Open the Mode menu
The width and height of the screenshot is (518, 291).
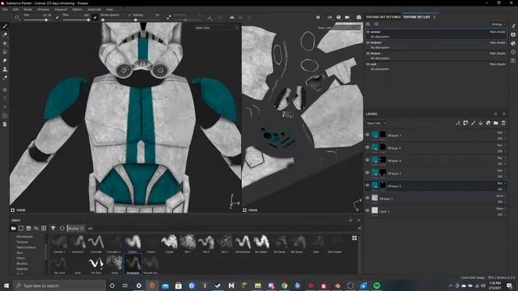(x=28, y=10)
